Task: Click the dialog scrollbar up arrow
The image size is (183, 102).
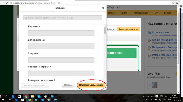Action: 105,26
